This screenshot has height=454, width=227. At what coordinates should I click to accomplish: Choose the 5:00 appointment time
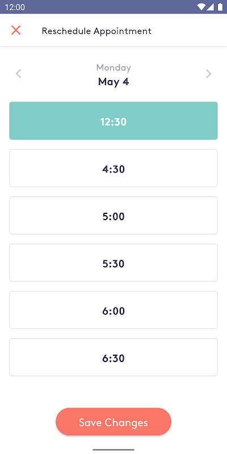pyautogui.click(x=113, y=216)
